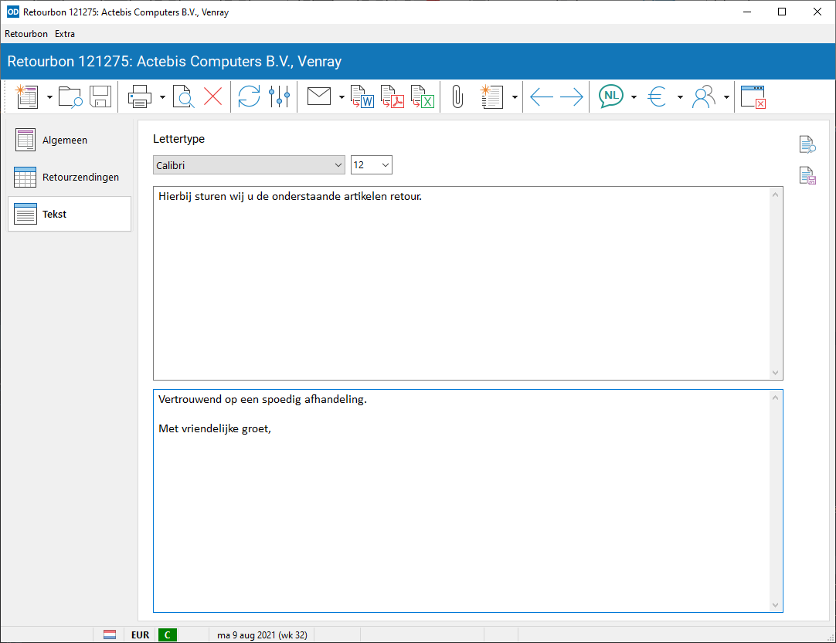Click into the upper text field

(x=461, y=283)
